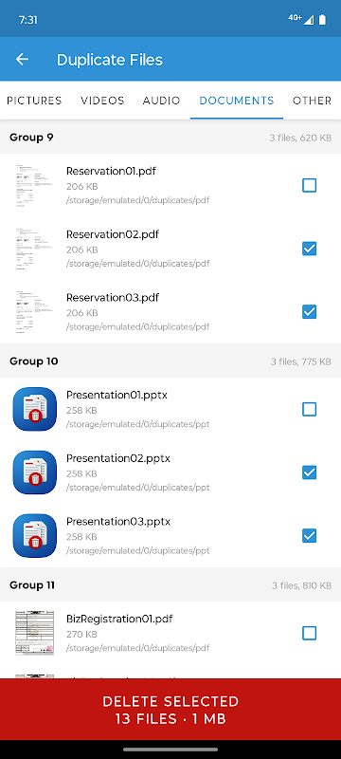The image size is (341, 759).
Task: Tap Delete Selected 13 Files button
Action: pyautogui.click(x=170, y=709)
